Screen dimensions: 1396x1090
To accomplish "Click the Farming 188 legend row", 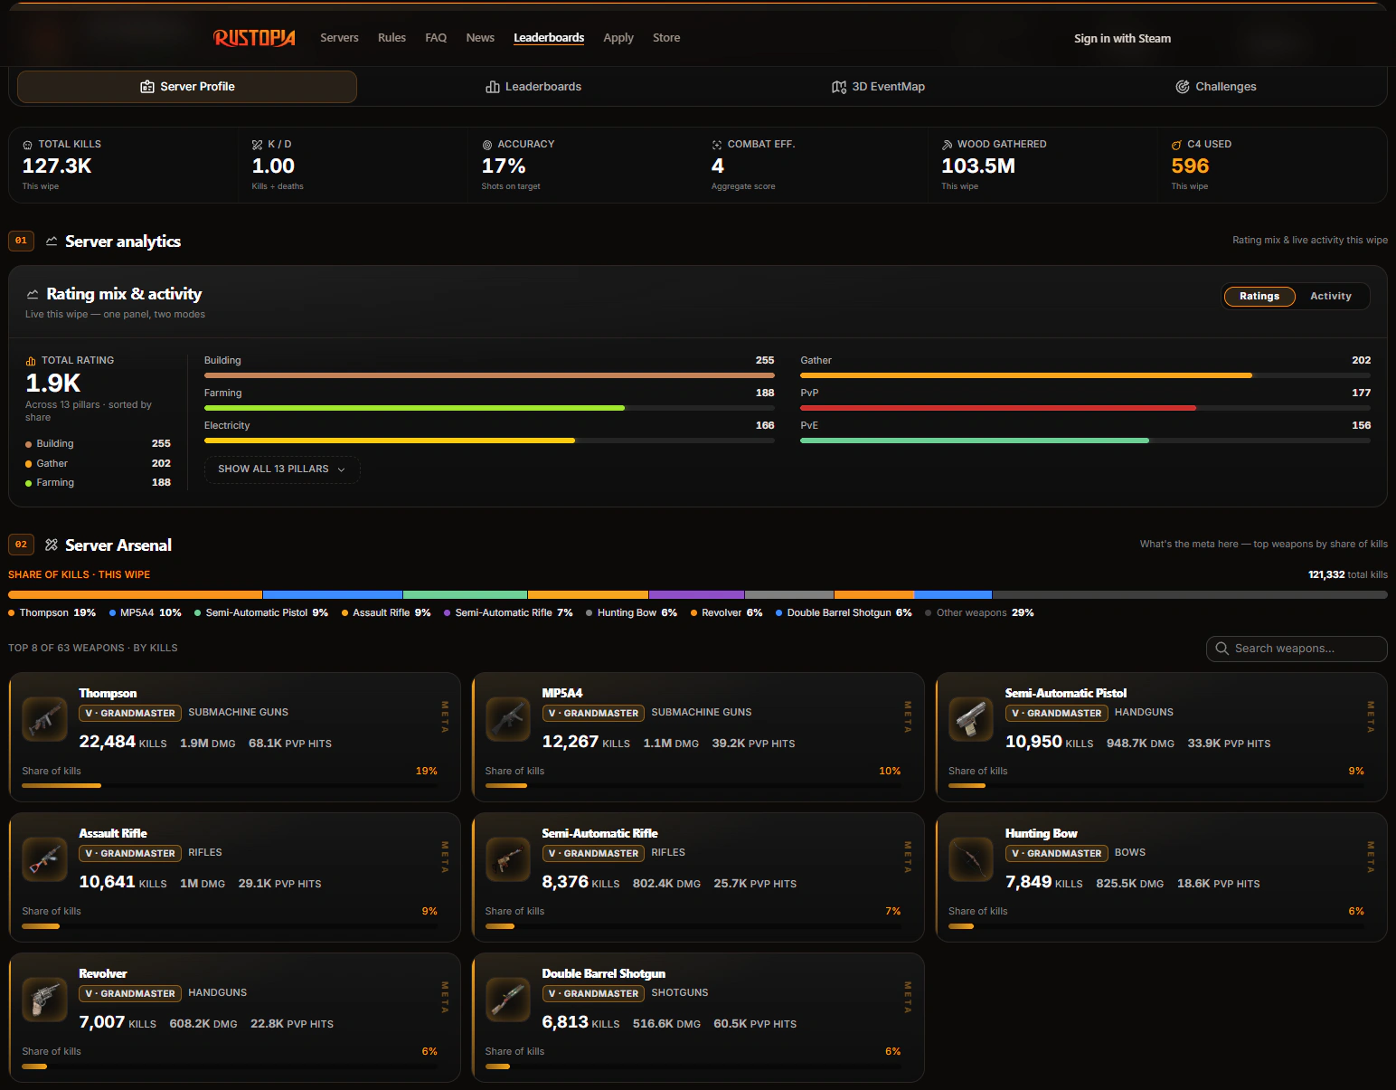I will [98, 483].
